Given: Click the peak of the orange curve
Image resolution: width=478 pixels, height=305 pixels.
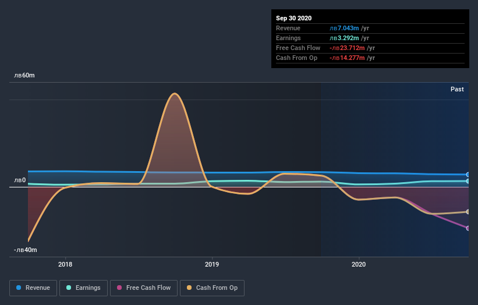Looking at the screenshot, I should point(174,94).
